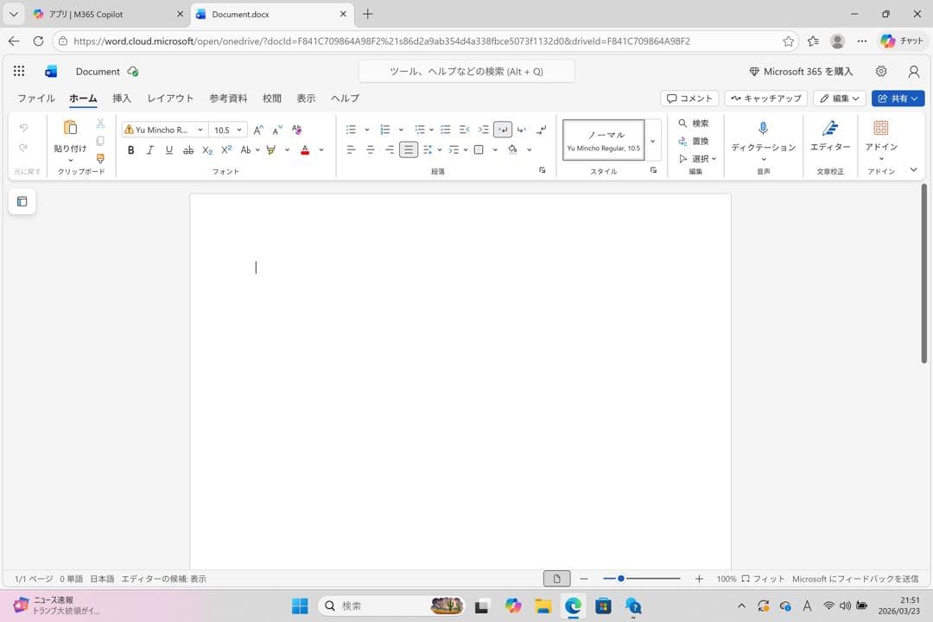
Task: Start Dictation with the microphone icon
Action: tap(763, 129)
